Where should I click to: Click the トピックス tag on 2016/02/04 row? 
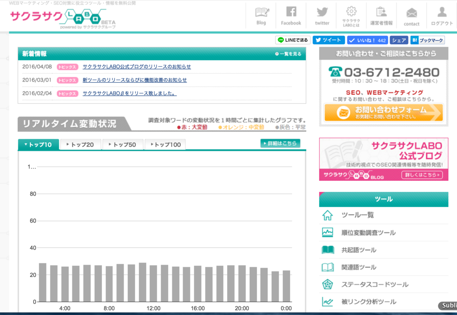click(x=67, y=94)
